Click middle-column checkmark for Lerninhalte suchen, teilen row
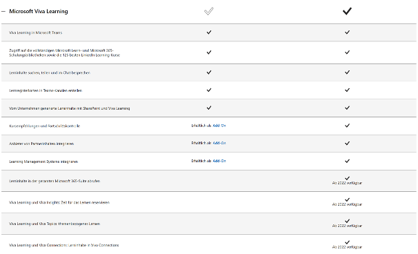This screenshot has width=418, height=254. [209, 72]
